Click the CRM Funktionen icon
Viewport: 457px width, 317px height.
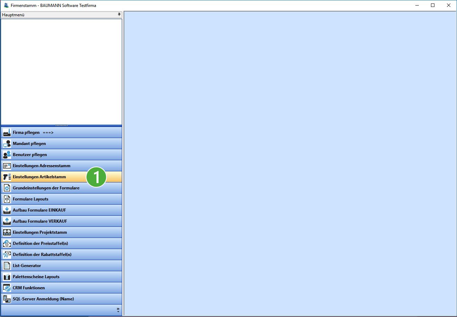[x=7, y=288]
